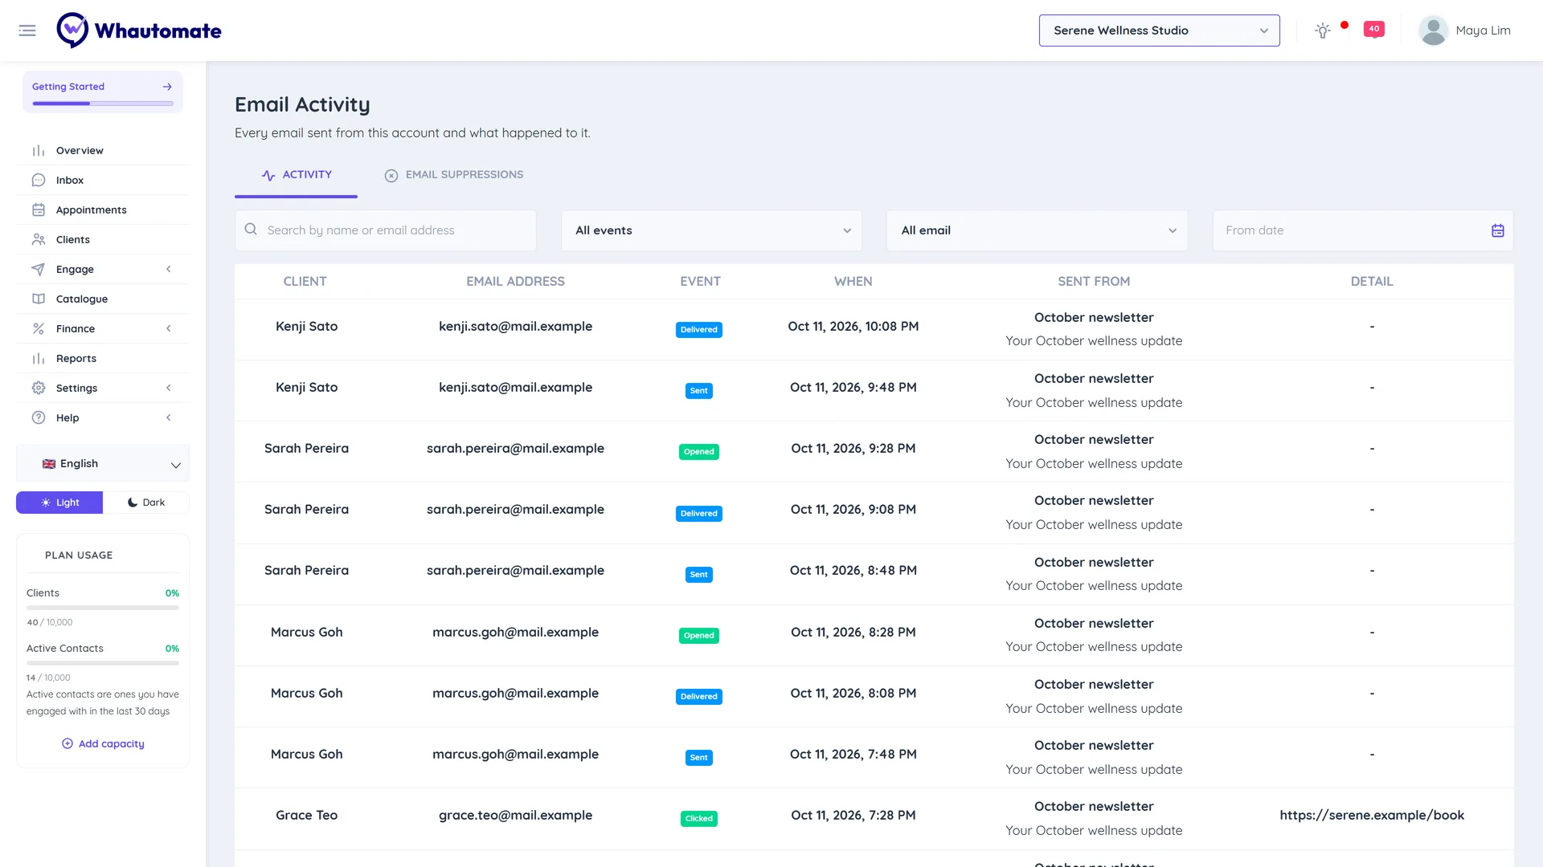Click the Clicked event badge for Grace Teo
Viewport: 1543px width, 867px height.
point(699,819)
